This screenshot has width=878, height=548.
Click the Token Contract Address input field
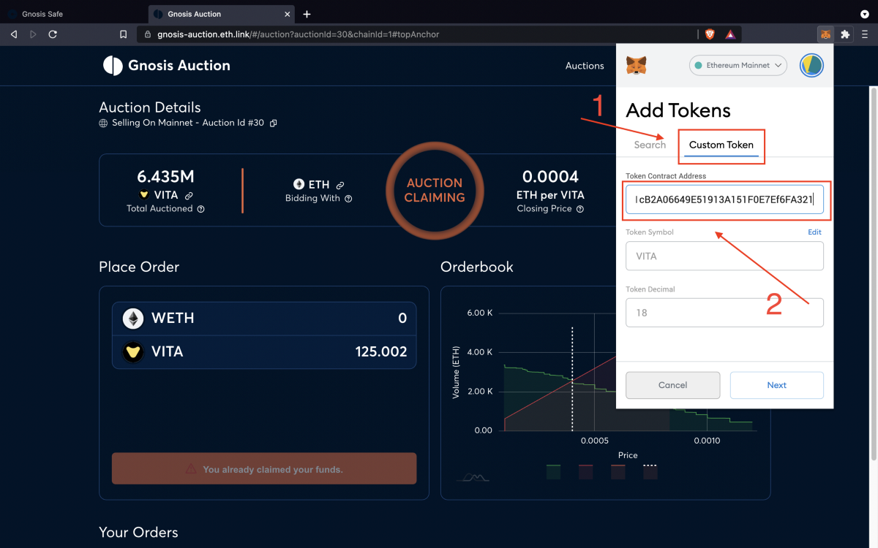click(724, 199)
